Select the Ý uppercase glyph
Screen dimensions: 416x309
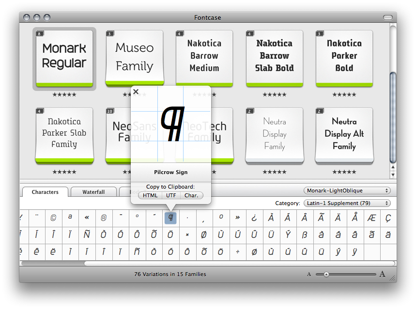(x=288, y=235)
